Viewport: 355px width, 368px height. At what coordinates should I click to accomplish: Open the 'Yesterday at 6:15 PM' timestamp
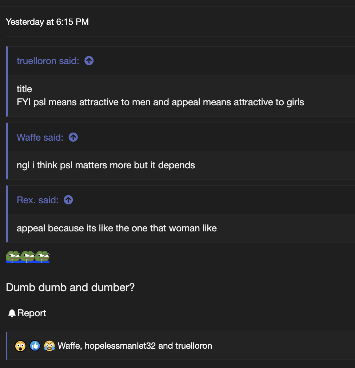coord(47,22)
